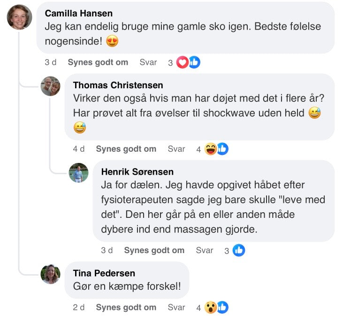
Task: Open Henrik Sørensen's profile avatar
Action: click(78, 173)
